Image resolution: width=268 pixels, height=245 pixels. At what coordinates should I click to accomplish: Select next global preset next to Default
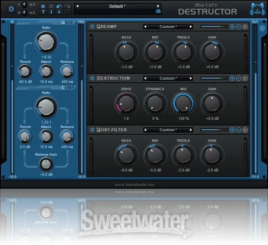[158, 6]
